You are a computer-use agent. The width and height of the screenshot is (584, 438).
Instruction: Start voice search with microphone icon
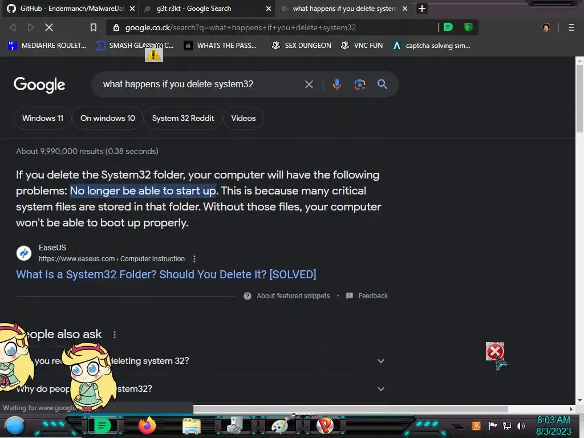pos(336,84)
